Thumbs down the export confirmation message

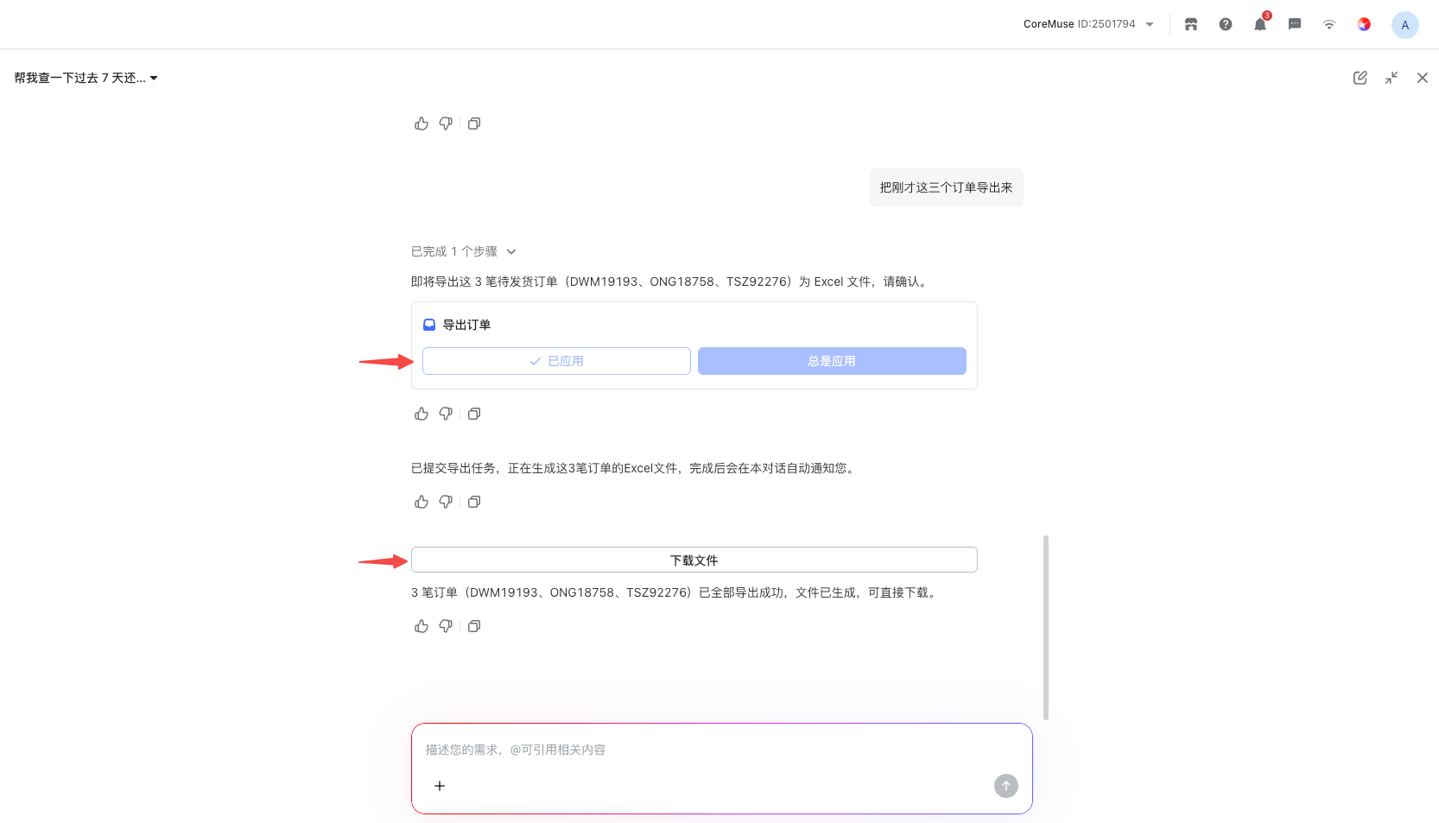[446, 414]
